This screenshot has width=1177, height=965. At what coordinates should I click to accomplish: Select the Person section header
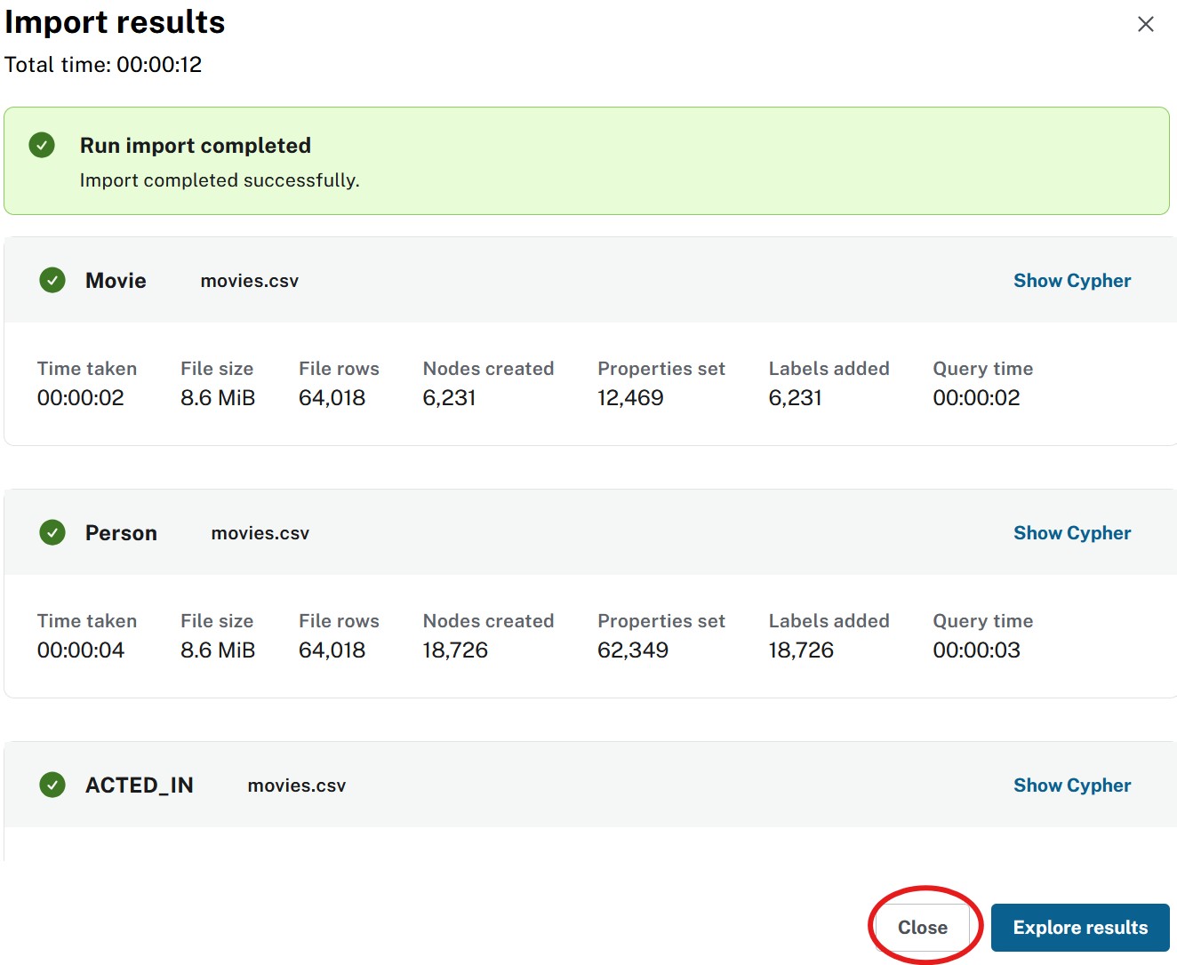pos(121,532)
